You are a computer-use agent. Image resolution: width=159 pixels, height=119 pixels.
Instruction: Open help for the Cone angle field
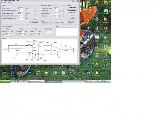click(63, 16)
